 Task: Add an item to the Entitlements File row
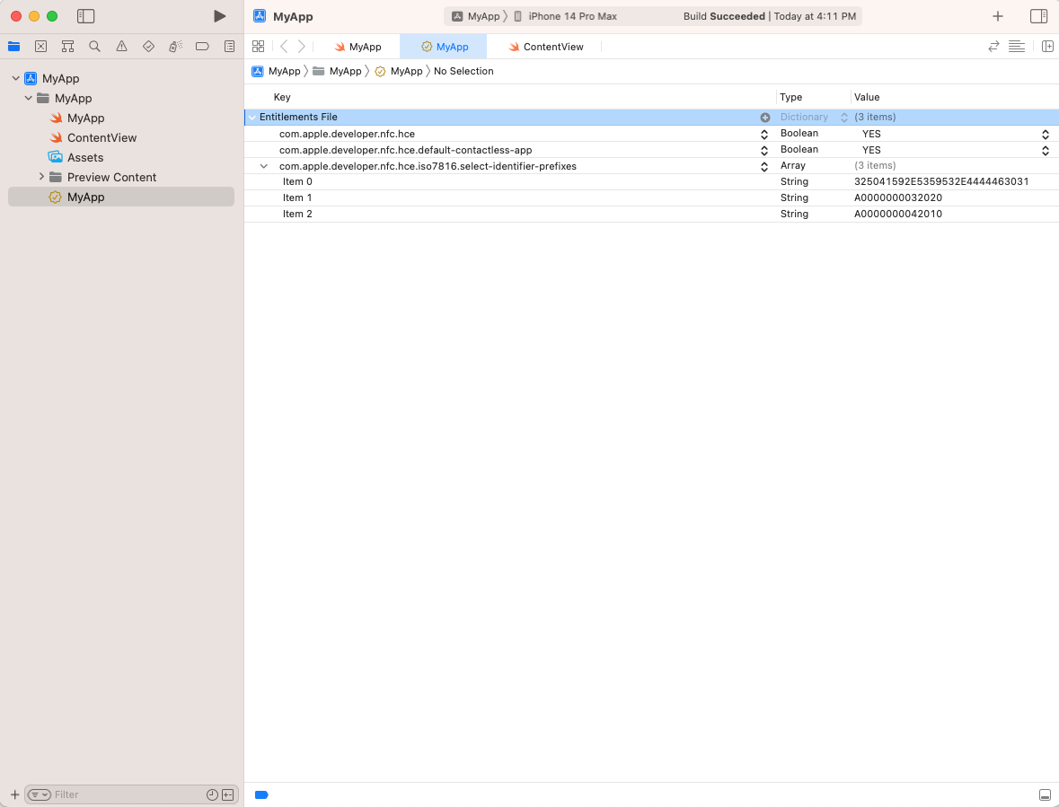pyautogui.click(x=765, y=118)
